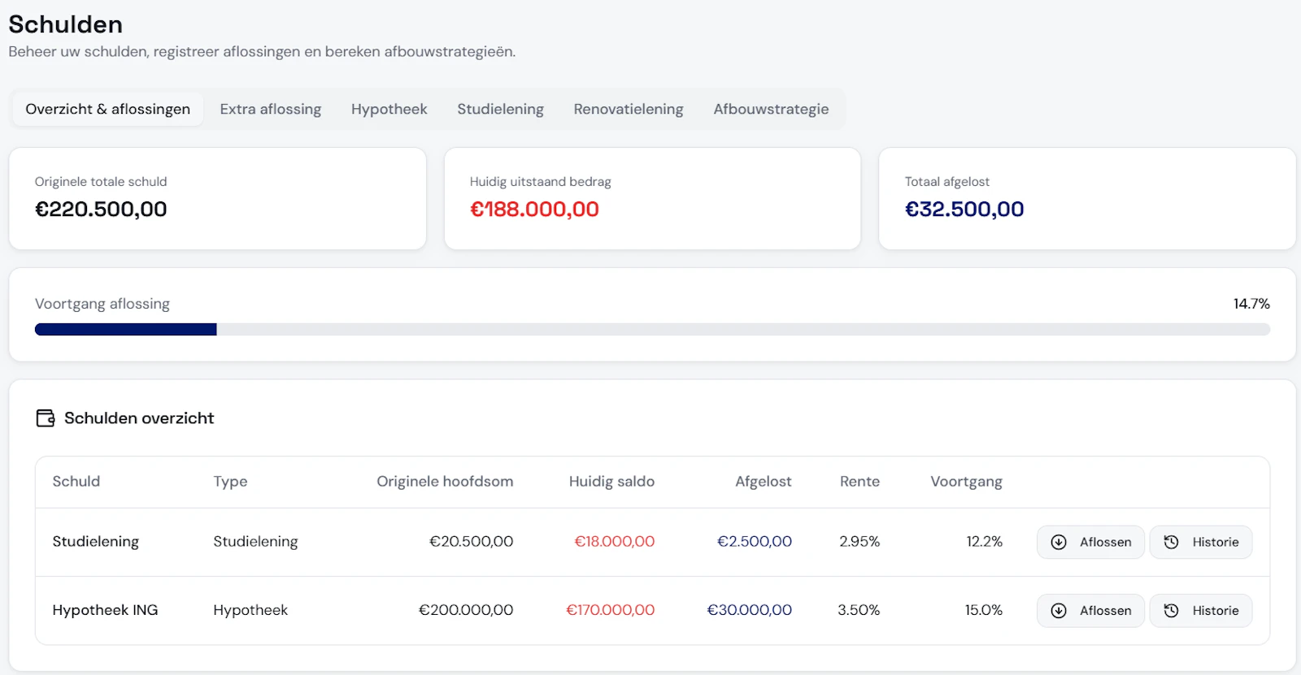Viewport: 1301px width, 675px height.
Task: Click the page subtitle starting Beheer uw schulden
Action: (262, 52)
